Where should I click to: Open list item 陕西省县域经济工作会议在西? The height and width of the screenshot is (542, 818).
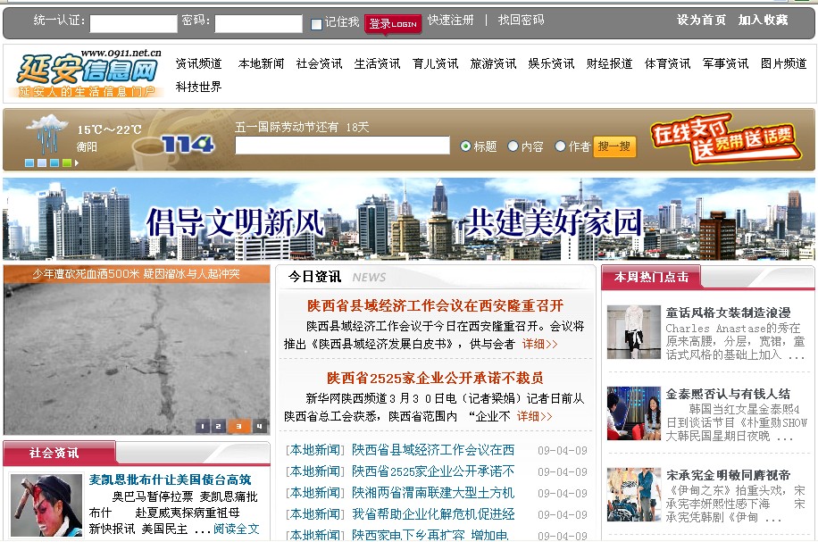[433, 450]
